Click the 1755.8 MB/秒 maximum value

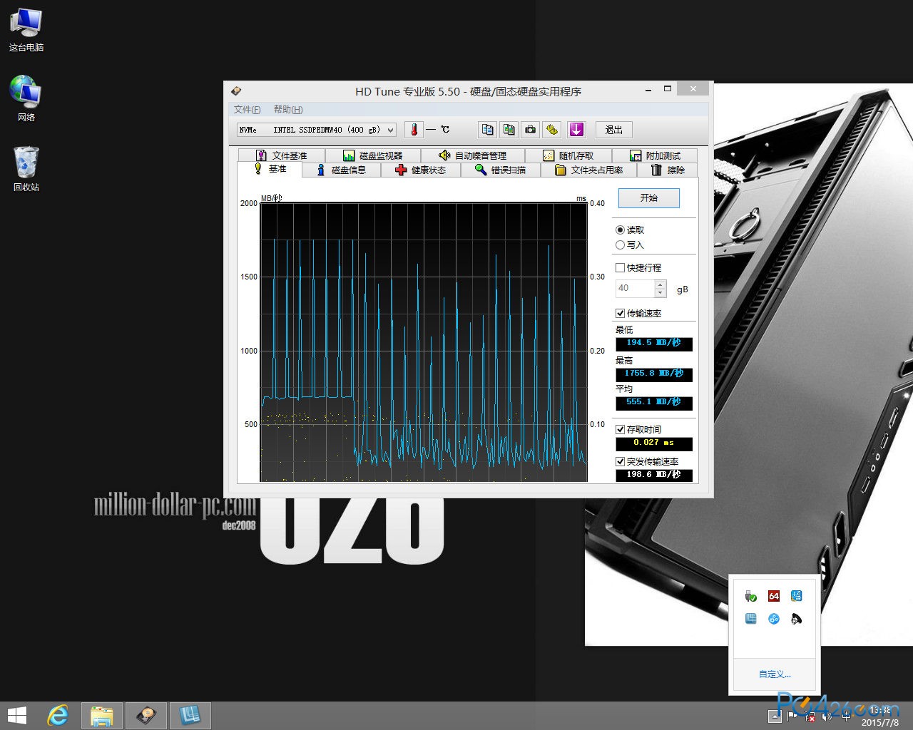click(x=654, y=374)
